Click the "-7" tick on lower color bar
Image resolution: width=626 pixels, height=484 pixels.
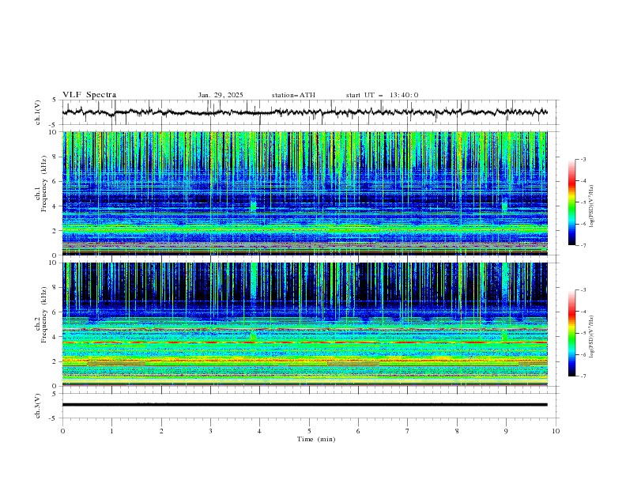pyautogui.click(x=583, y=376)
